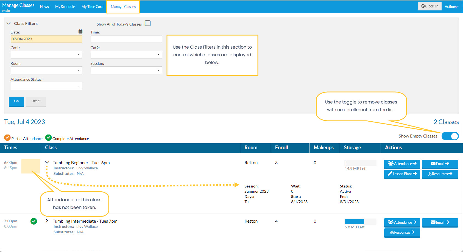Screen dimensions: 463x252
Task: Open Attendance for Tumbling Intermediate
Action: 402,223
